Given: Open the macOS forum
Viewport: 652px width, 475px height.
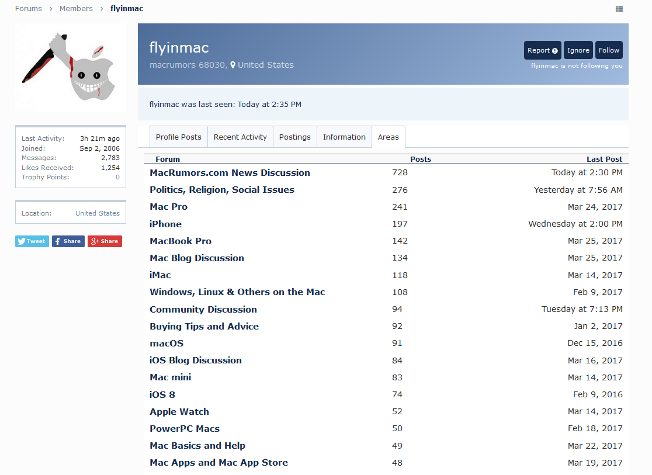Looking at the screenshot, I should pos(167,343).
